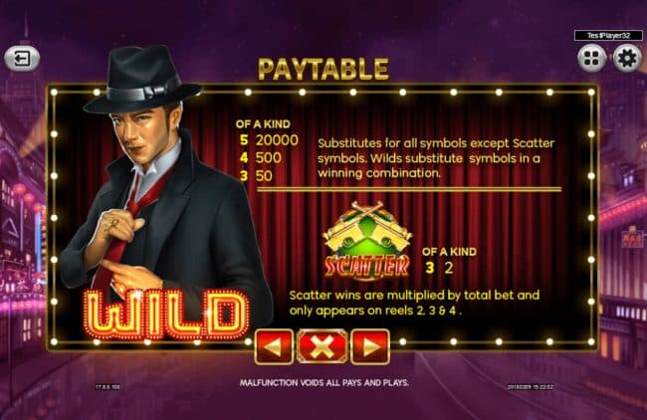Click the version number at bottom left

pos(108,387)
